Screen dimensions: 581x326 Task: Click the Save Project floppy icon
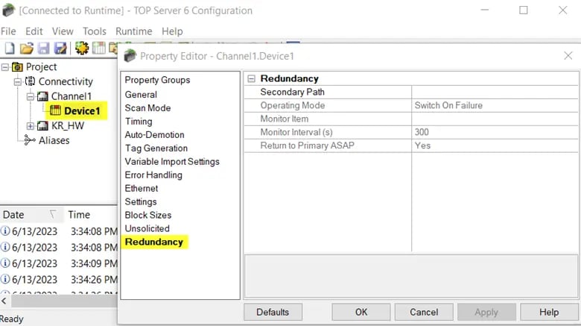[43, 48]
